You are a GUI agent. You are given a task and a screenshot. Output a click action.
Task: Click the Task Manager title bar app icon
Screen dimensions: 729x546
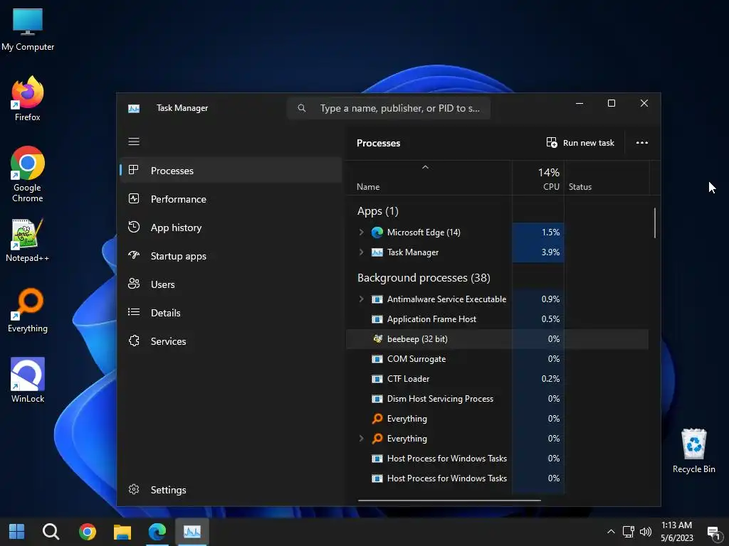134,108
